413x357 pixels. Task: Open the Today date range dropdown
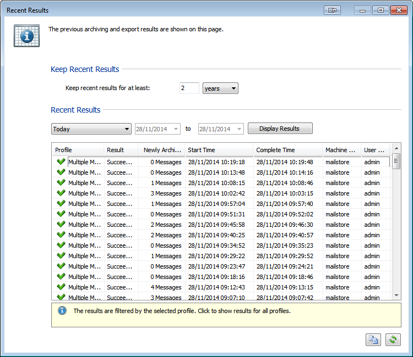tap(91, 129)
